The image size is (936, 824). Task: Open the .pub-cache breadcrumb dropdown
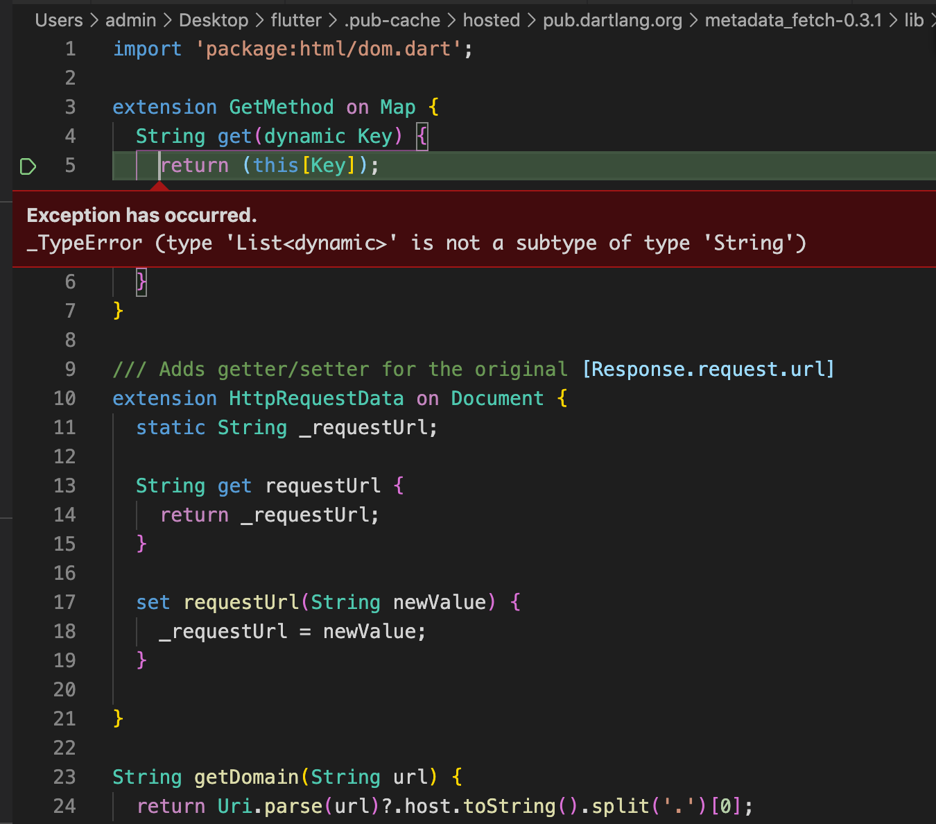[x=391, y=20]
